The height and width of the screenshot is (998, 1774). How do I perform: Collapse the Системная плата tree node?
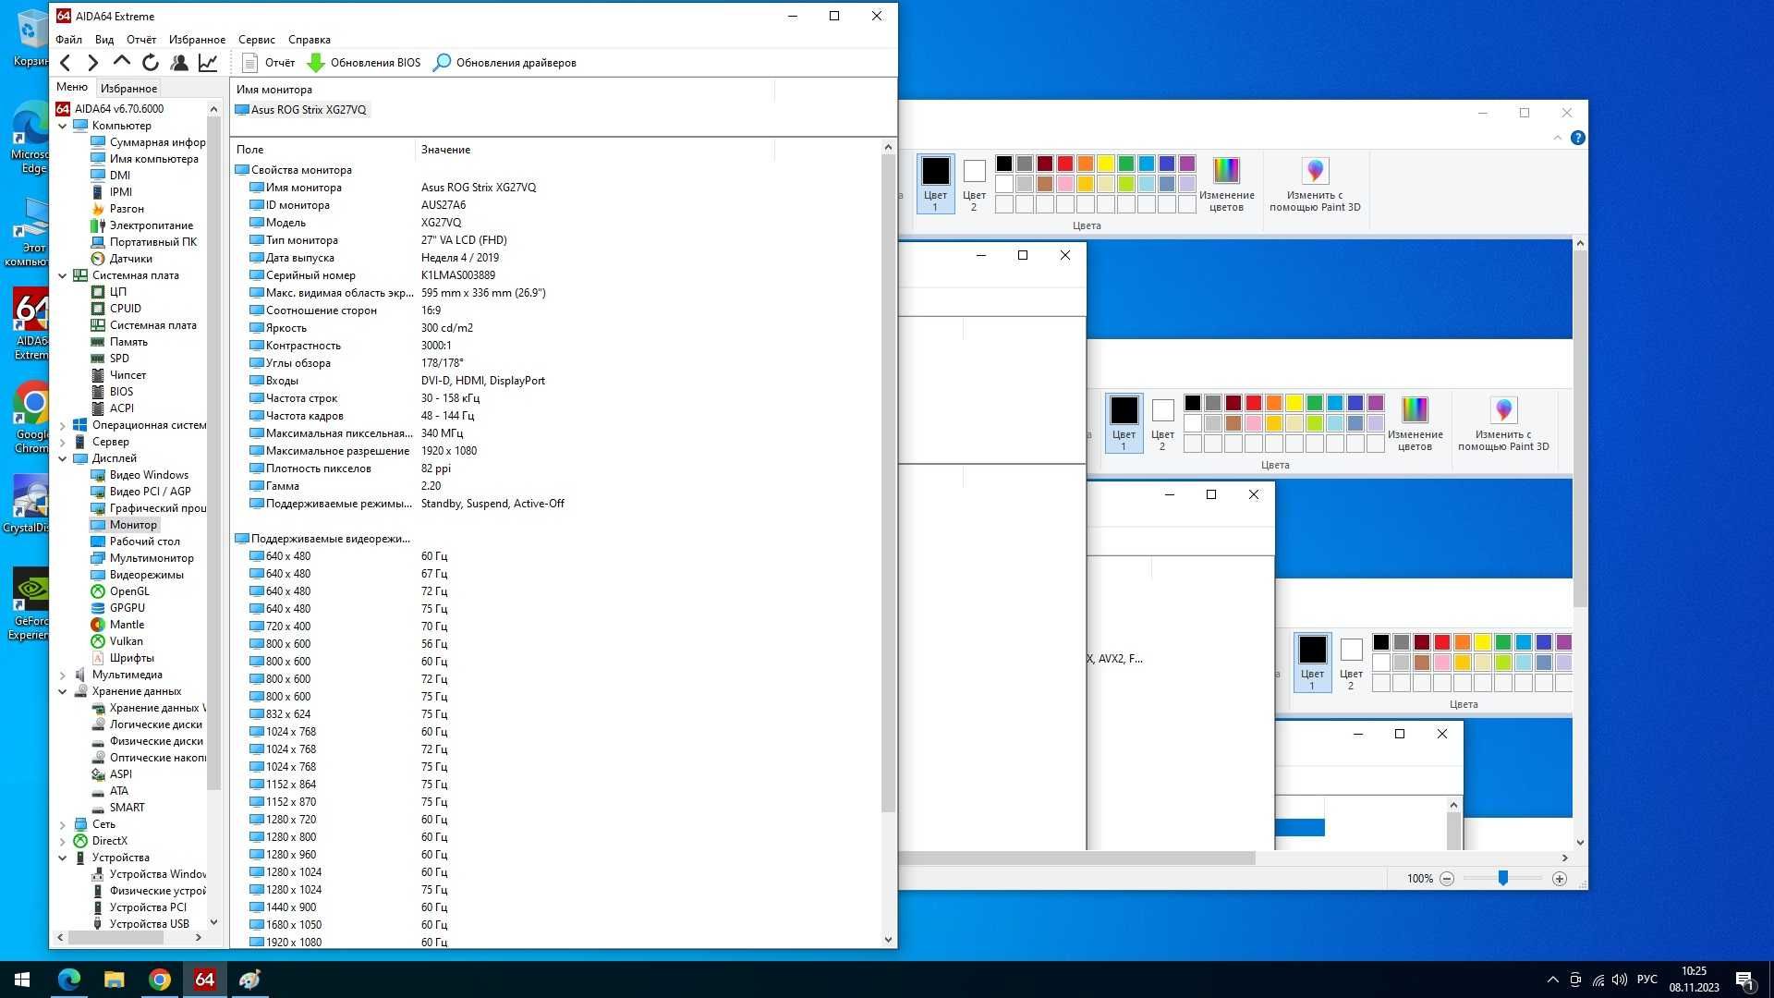pyautogui.click(x=63, y=275)
